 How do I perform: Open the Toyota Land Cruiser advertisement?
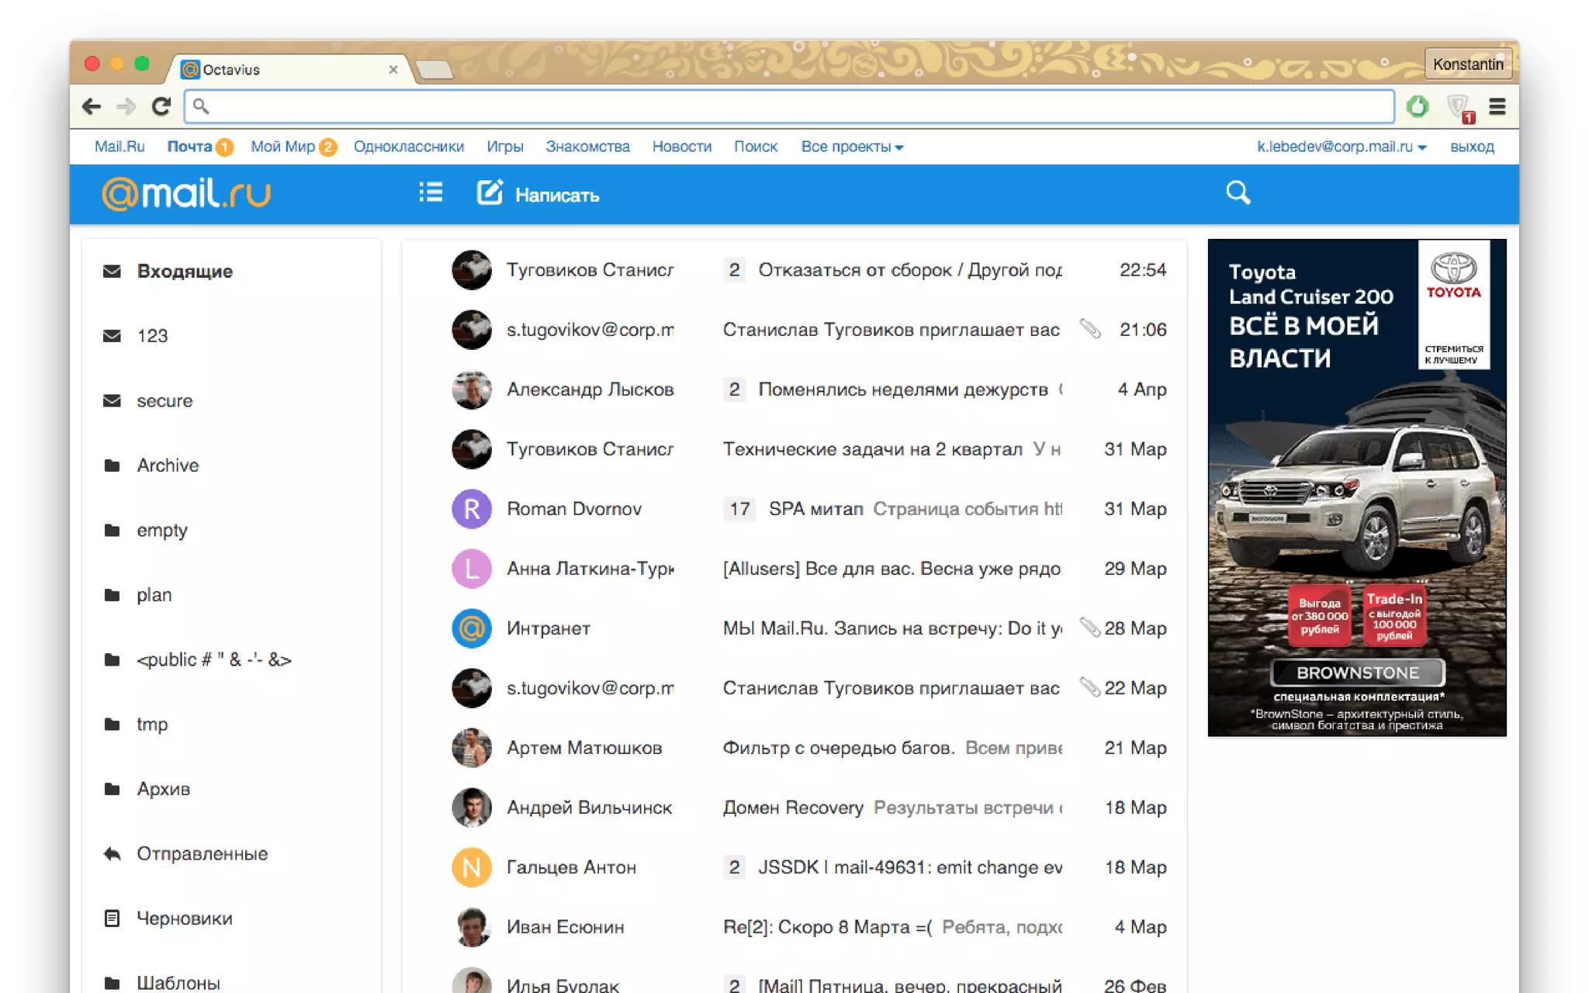point(1356,487)
